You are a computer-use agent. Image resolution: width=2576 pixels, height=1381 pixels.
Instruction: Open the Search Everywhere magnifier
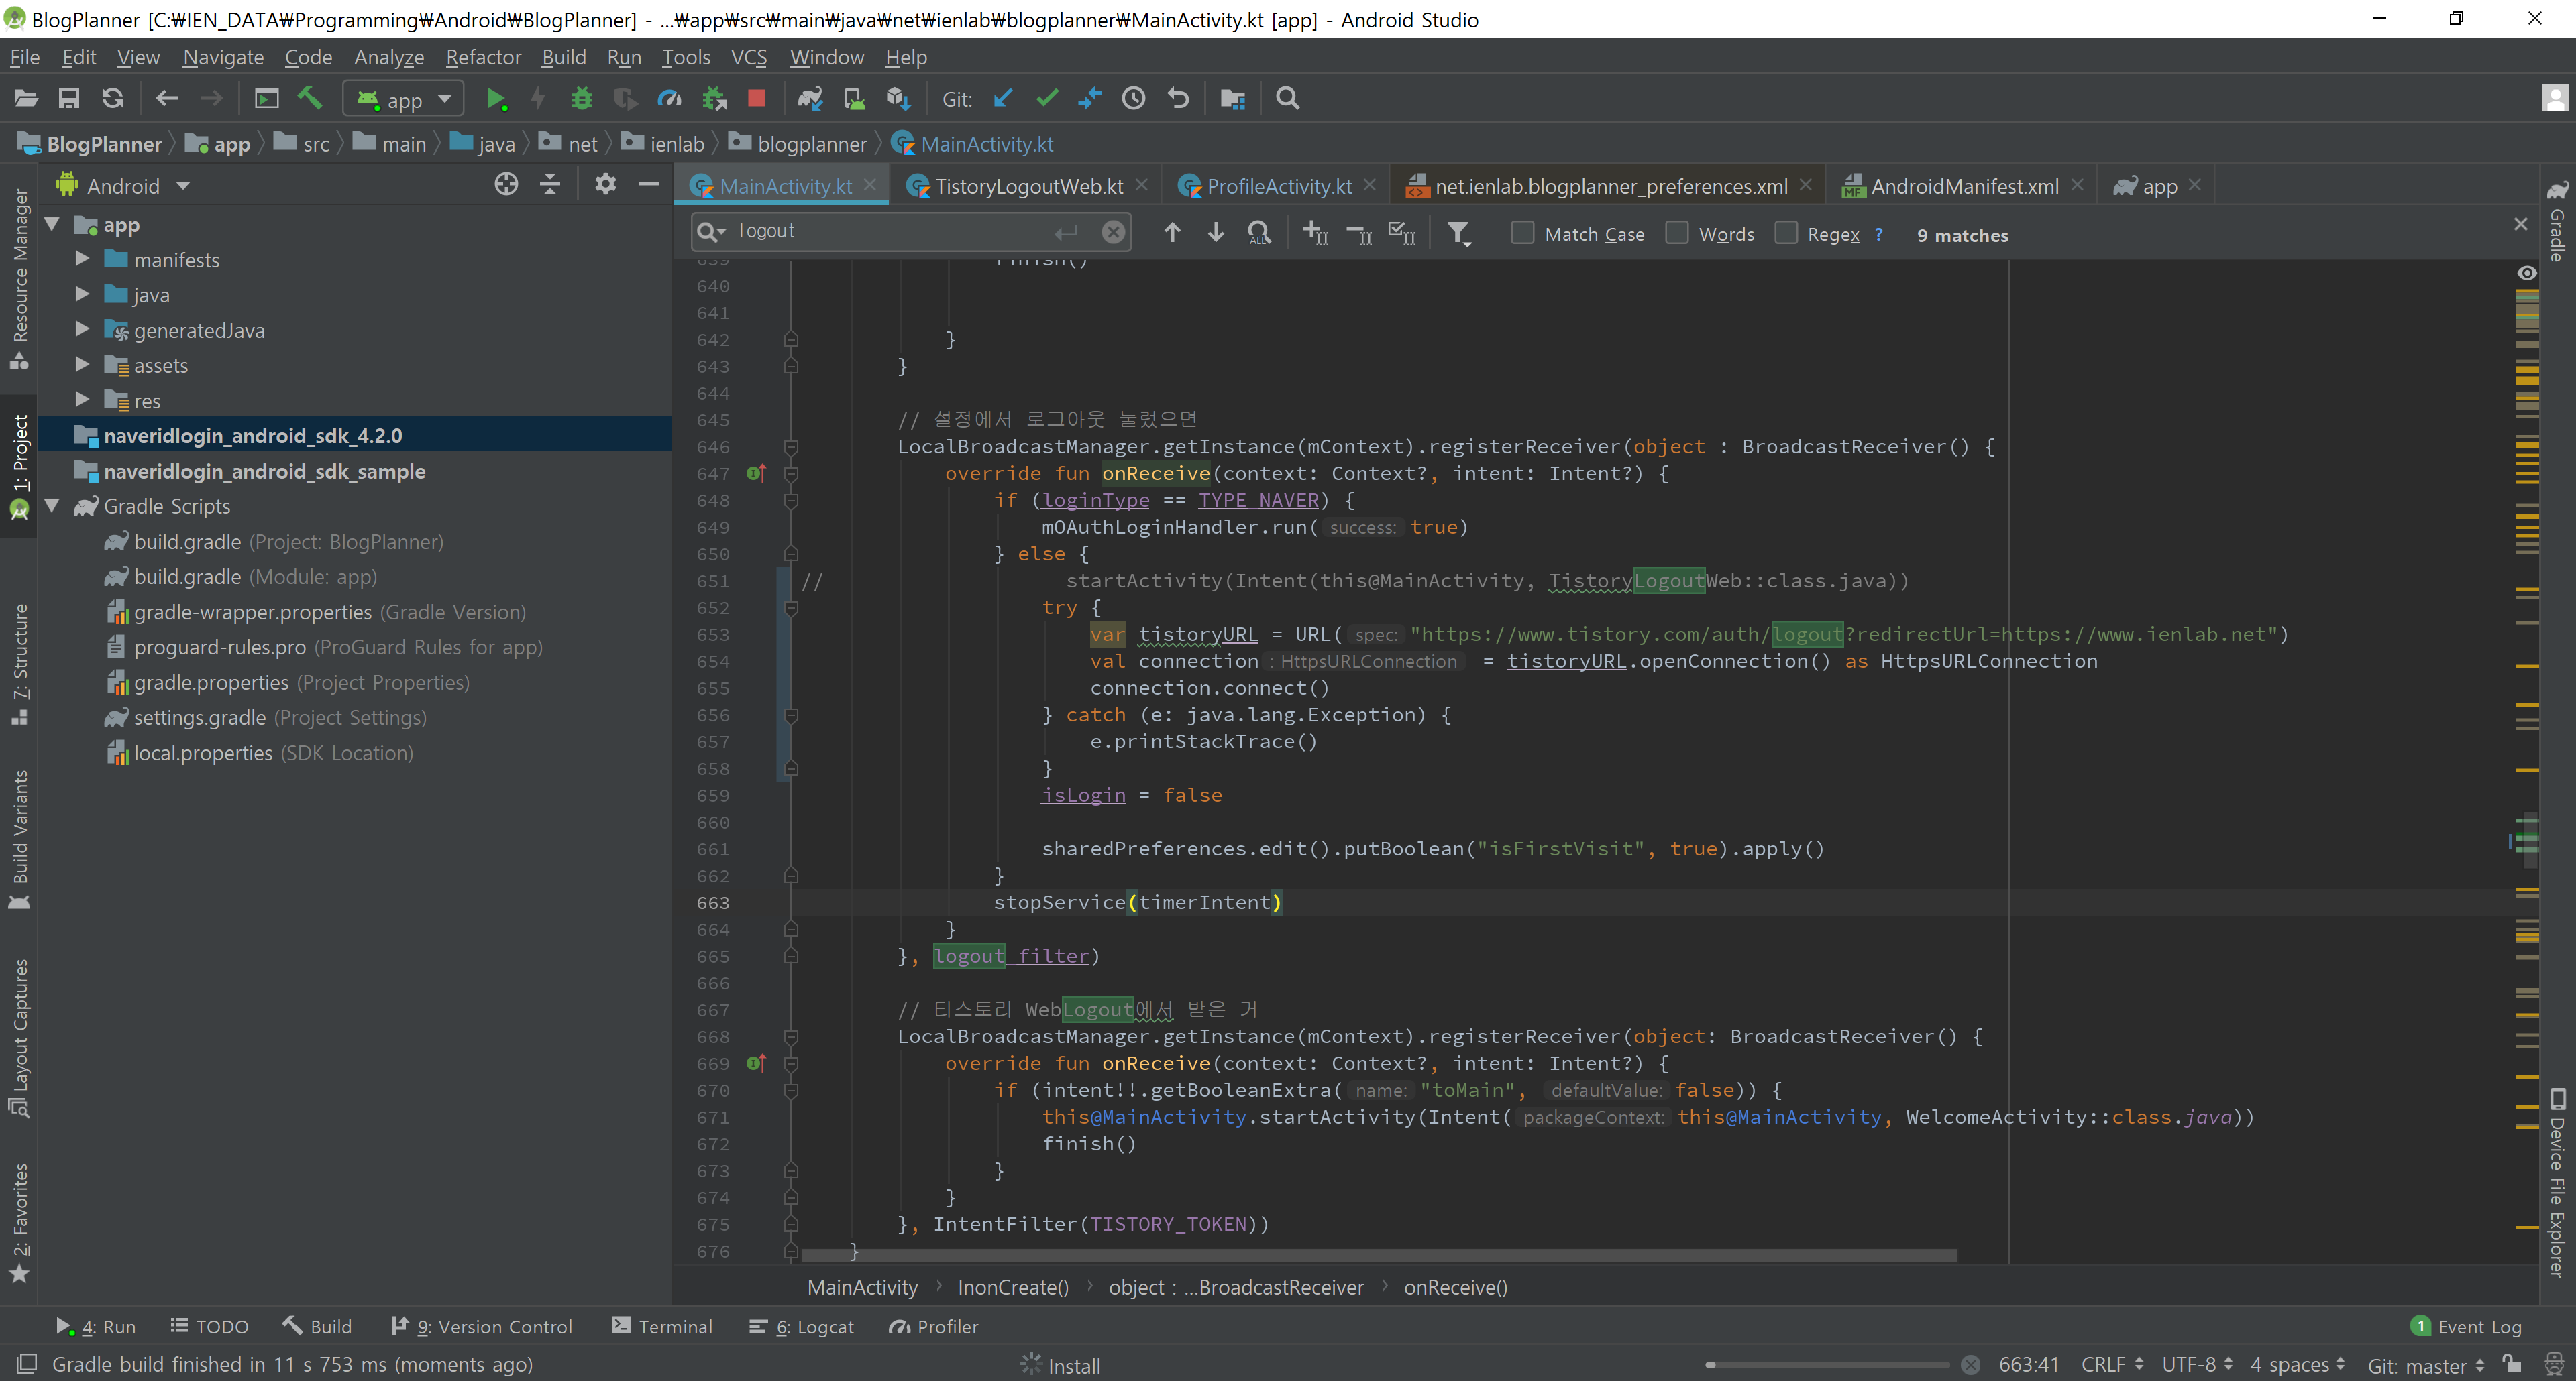(x=1288, y=99)
